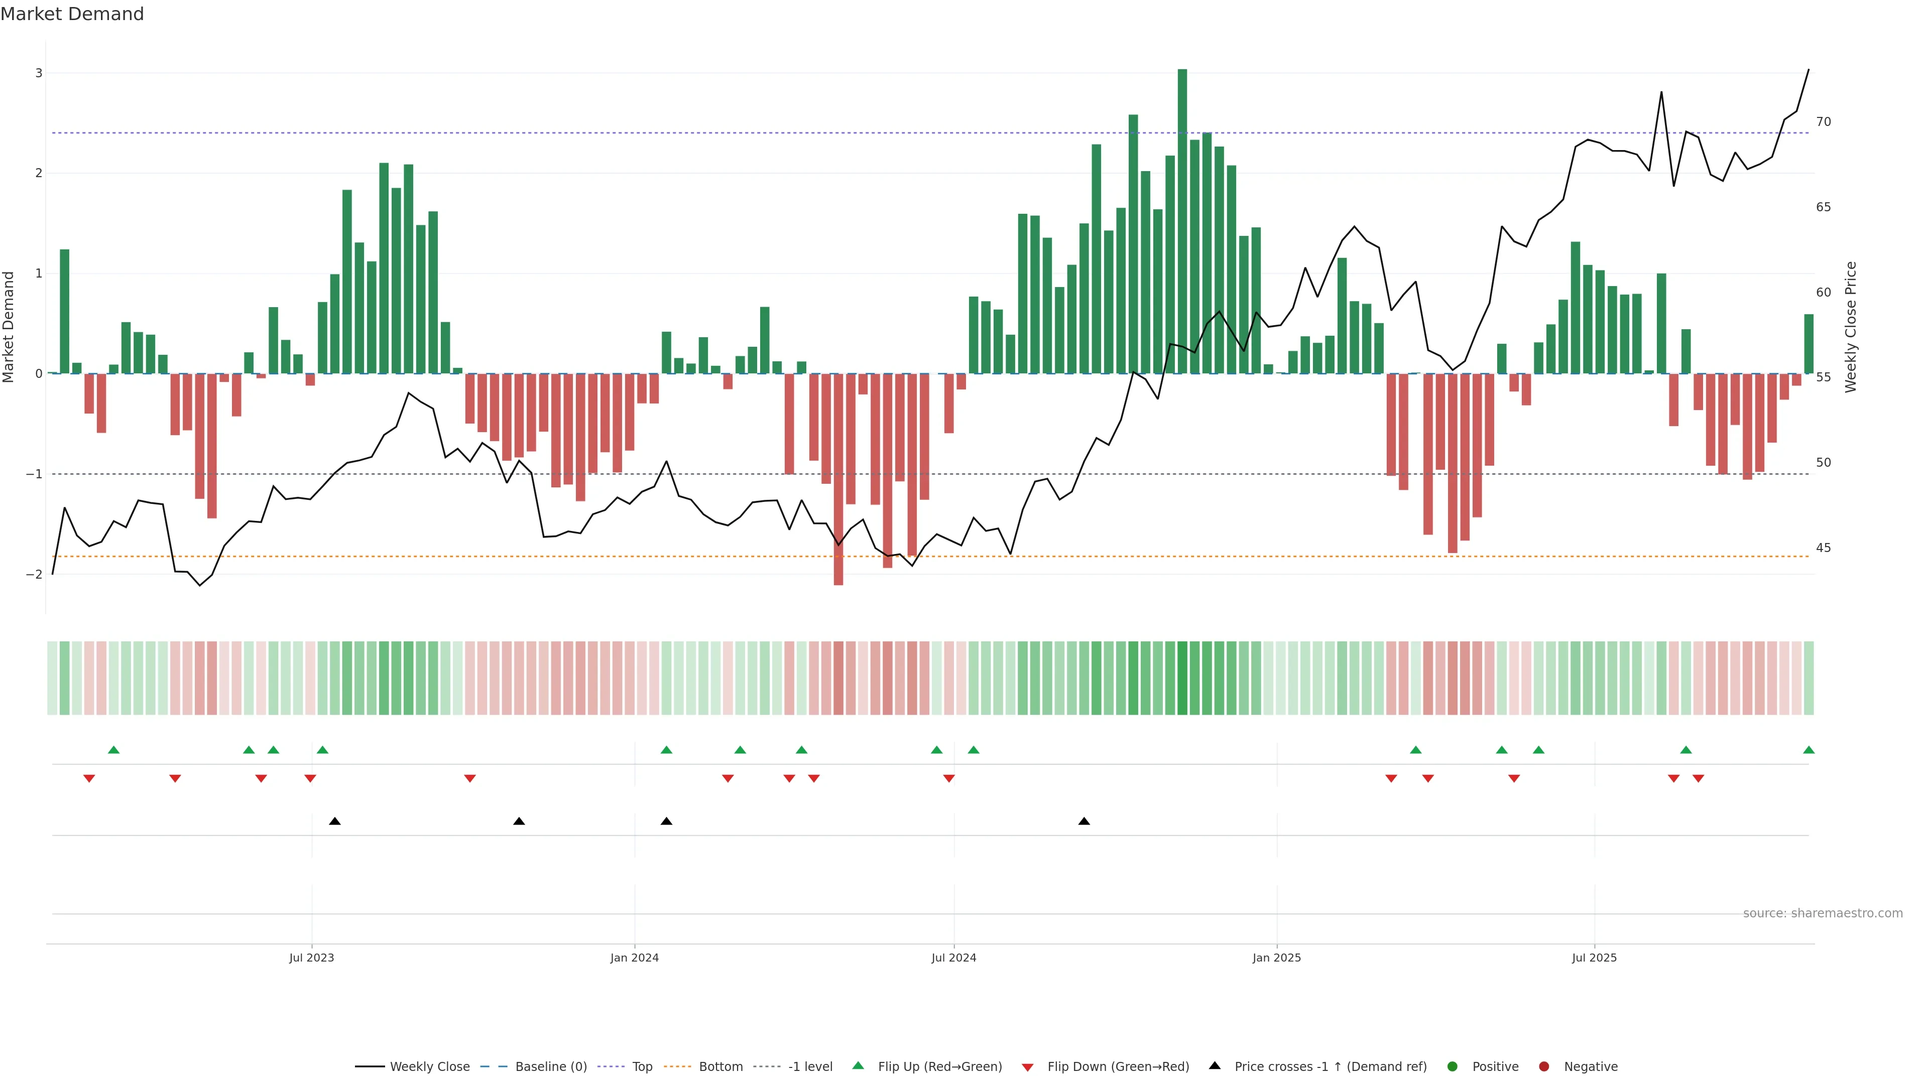The width and height of the screenshot is (1928, 1084).
Task: Click the black Price crosses -1 legend triangle
Action: tap(1214, 1065)
